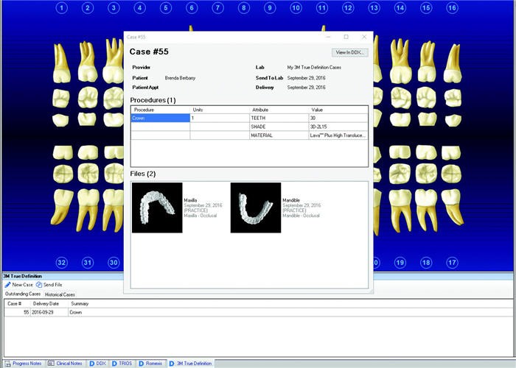Click the Send File icon
Image resolution: width=516 pixels, height=368 pixels.
(x=39, y=285)
